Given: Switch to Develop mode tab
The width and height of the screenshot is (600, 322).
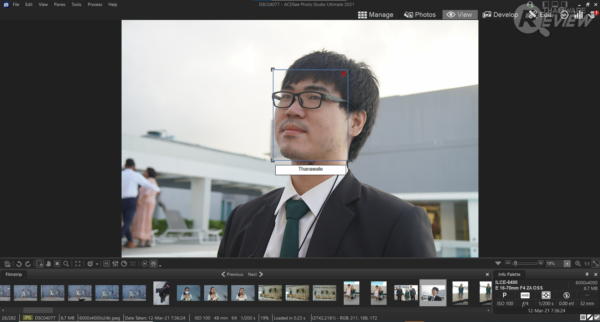Looking at the screenshot, I should click(500, 15).
